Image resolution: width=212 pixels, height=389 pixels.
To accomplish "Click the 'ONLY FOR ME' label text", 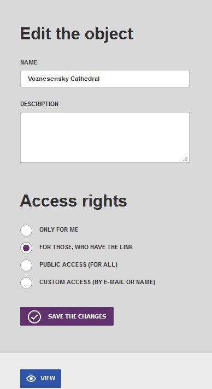I will point(58,229).
